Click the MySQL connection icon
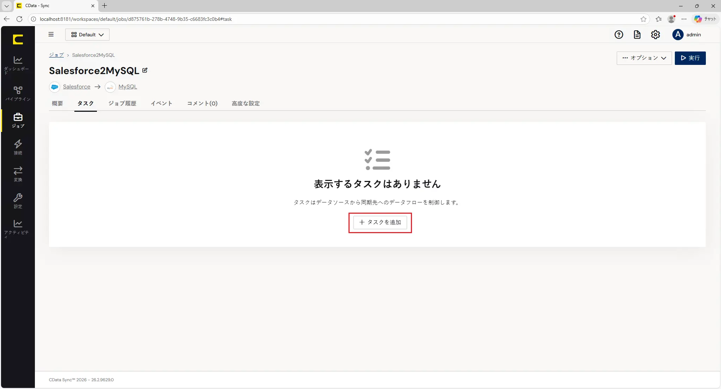This screenshot has height=389, width=721. [110, 87]
